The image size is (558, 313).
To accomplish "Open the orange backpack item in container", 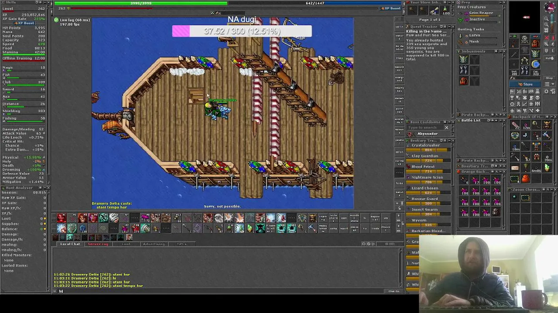I will (x=525, y=179).
